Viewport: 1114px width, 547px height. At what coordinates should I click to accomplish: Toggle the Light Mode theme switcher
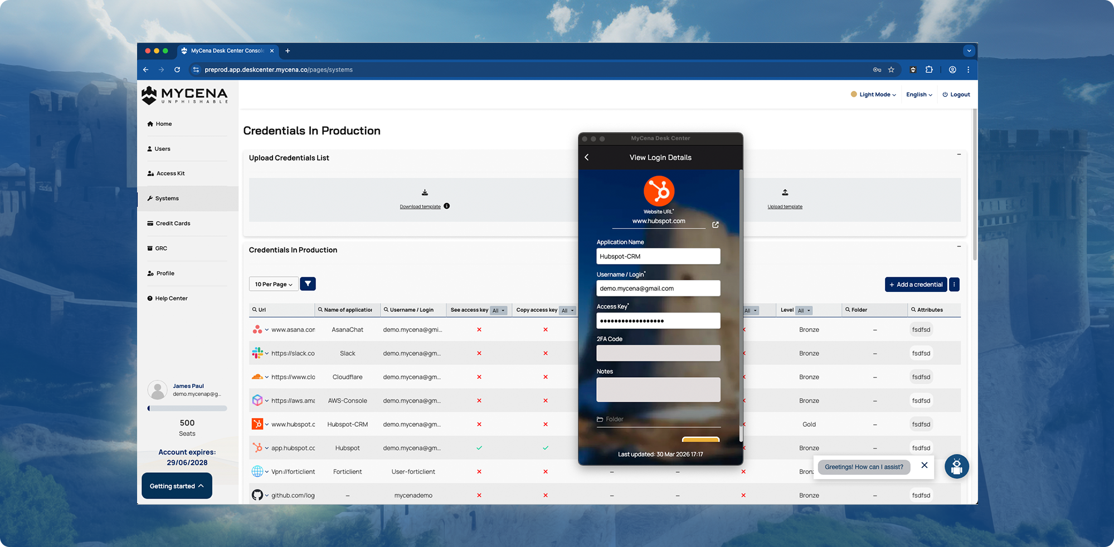coord(873,95)
